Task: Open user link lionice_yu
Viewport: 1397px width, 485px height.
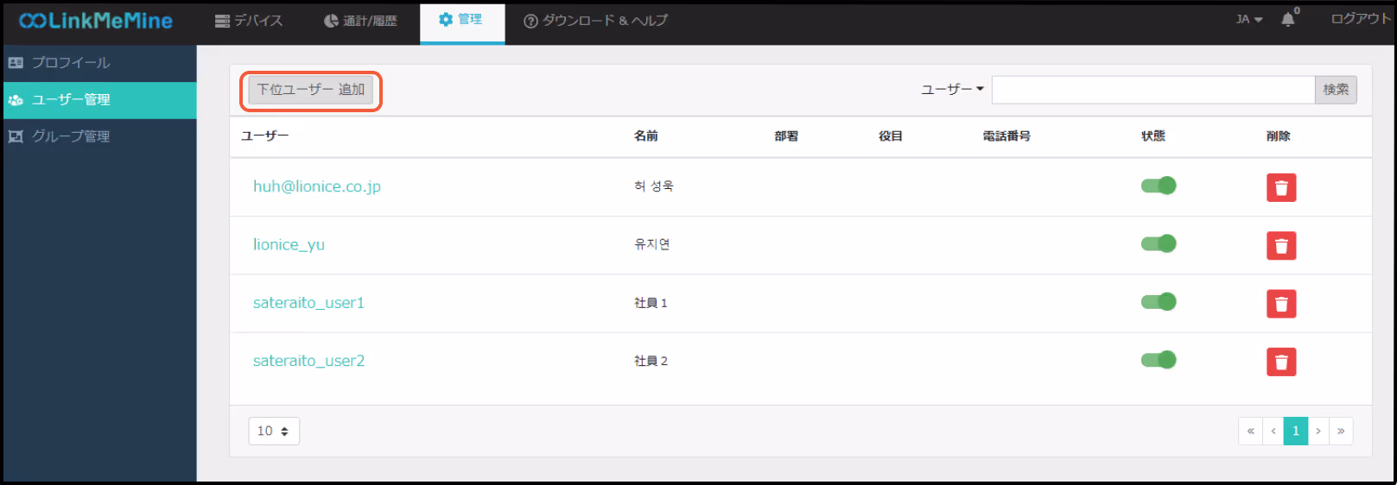Action: (x=289, y=244)
